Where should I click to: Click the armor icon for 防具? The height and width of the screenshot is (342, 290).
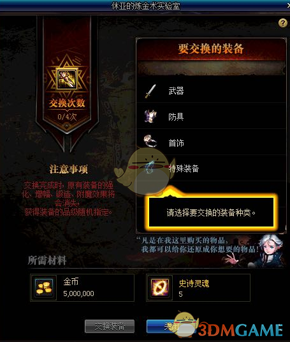click(150, 117)
